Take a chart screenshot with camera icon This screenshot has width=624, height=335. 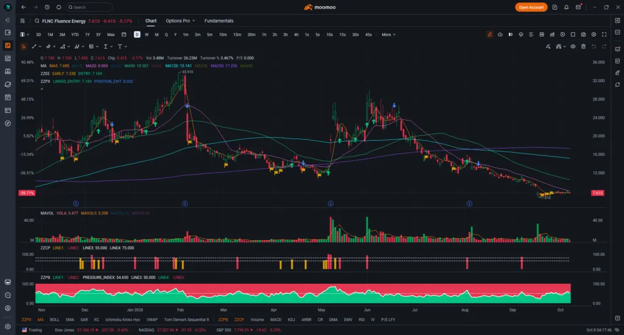pyautogui.click(x=583, y=35)
